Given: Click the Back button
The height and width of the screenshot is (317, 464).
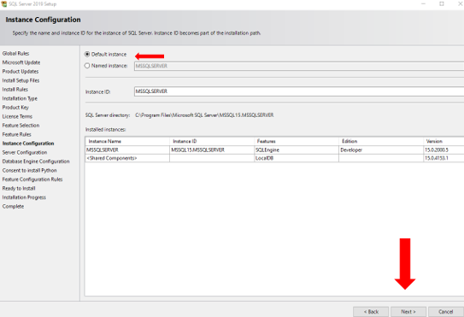Looking at the screenshot, I should tap(371, 312).
